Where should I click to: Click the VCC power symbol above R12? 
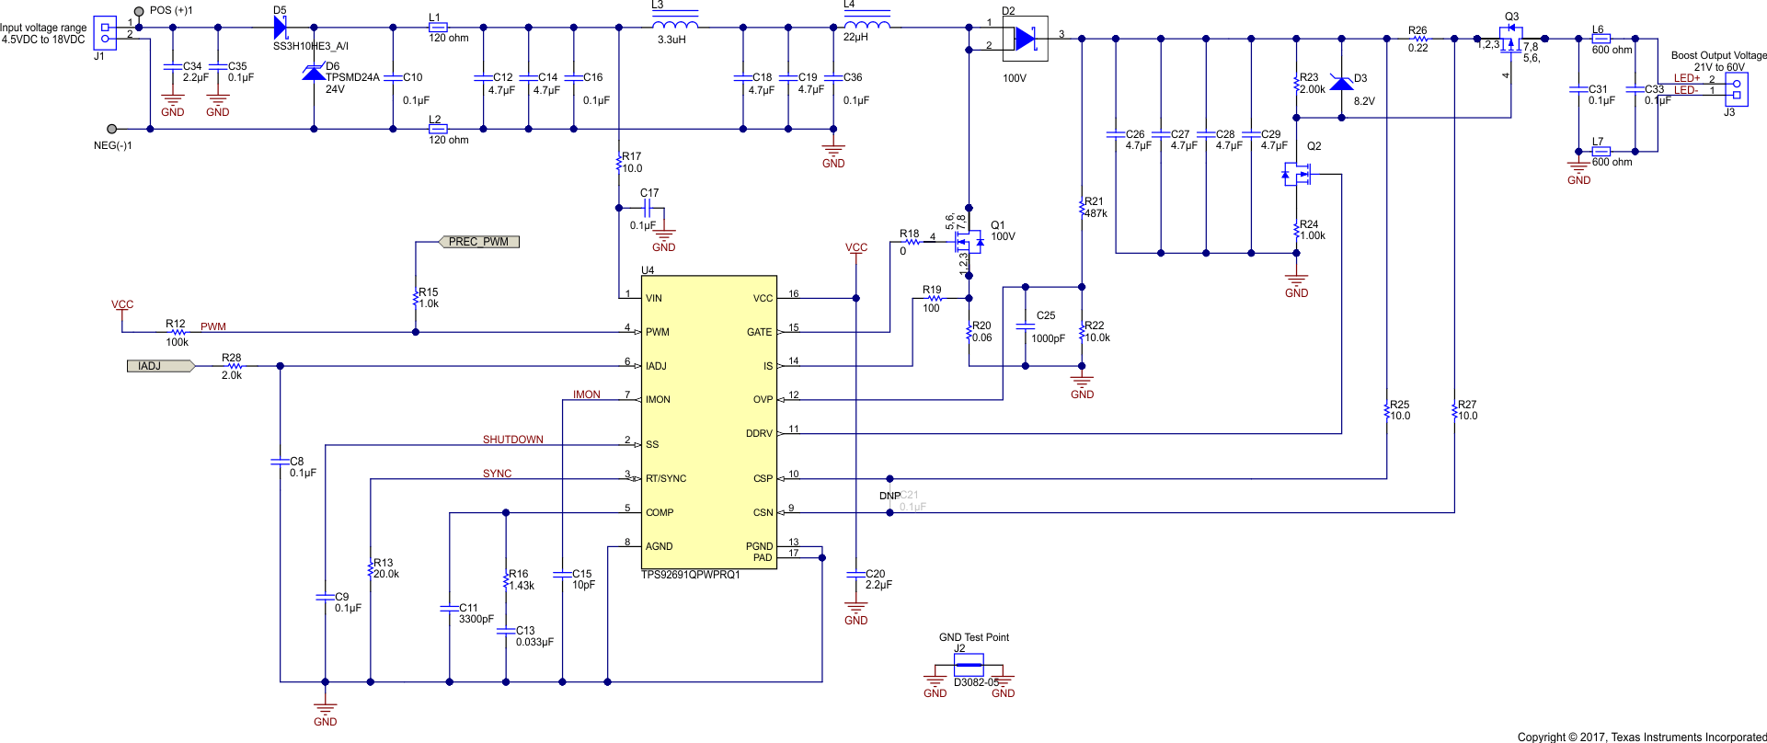coord(122,308)
